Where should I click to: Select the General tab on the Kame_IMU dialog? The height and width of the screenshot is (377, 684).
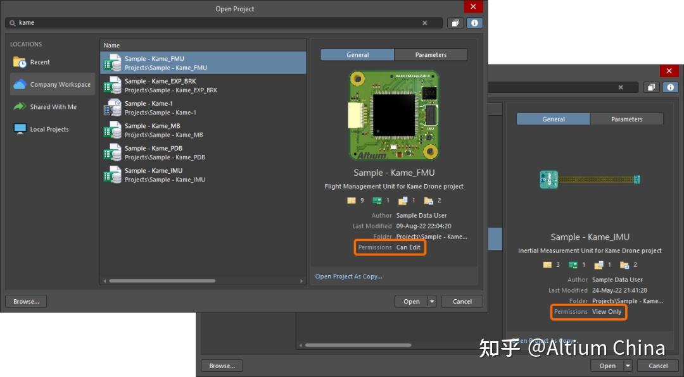pyautogui.click(x=554, y=119)
